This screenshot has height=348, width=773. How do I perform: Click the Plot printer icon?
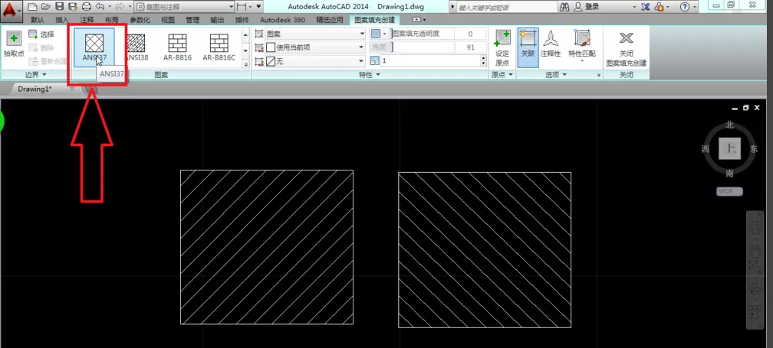tap(86, 7)
